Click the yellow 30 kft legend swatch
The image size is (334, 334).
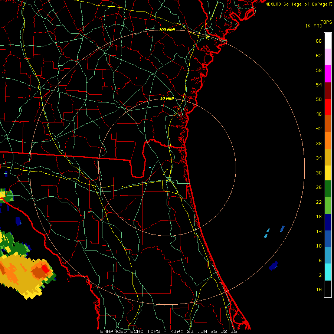coord(328,173)
